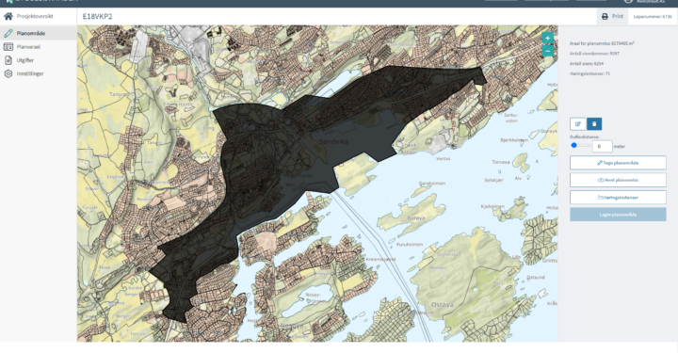Click the Planvarsel list icon in sidebar
Viewport: 678px width, 353px height.
pos(8,47)
